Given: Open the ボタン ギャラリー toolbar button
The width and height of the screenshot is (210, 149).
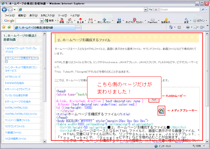Looking at the screenshot, I should [x=104, y=21].
